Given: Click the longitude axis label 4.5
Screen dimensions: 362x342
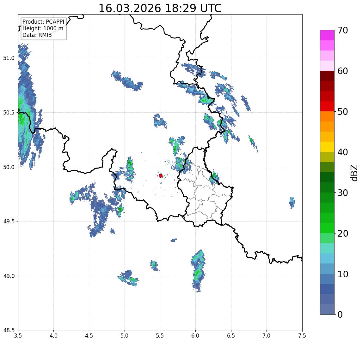Looking at the screenshot, I should 89,336.
